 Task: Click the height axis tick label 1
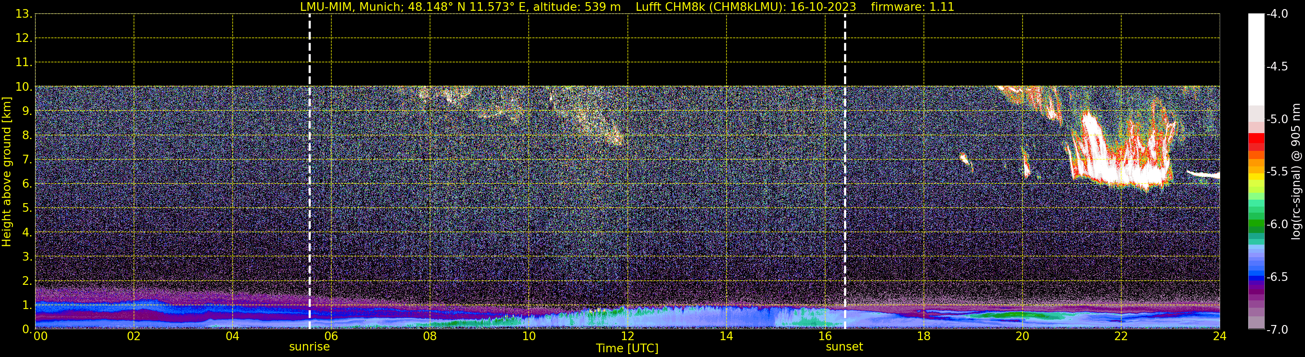click(26, 305)
